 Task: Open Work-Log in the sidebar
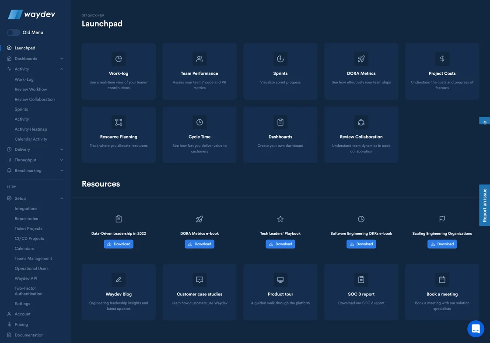(x=24, y=79)
